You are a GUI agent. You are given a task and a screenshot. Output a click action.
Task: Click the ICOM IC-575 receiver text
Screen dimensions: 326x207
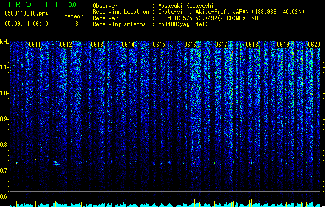coord(208,18)
